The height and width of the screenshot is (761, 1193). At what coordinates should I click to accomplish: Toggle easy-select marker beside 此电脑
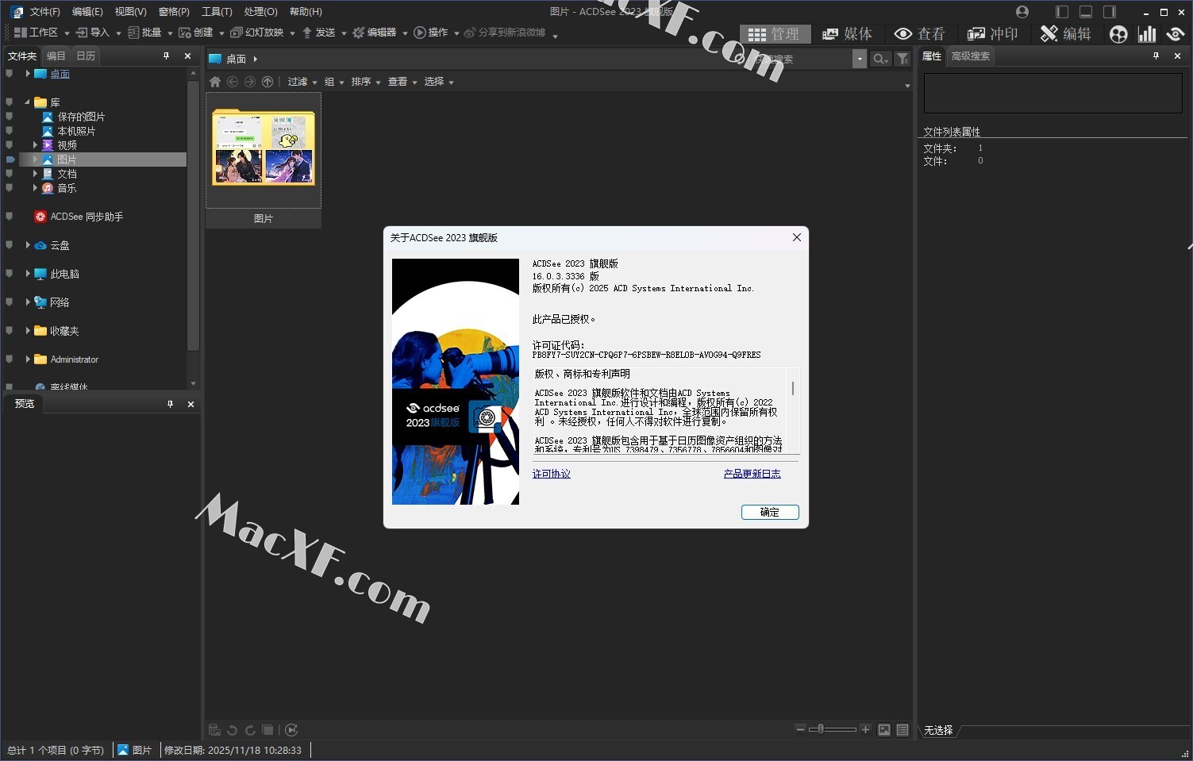(10, 274)
